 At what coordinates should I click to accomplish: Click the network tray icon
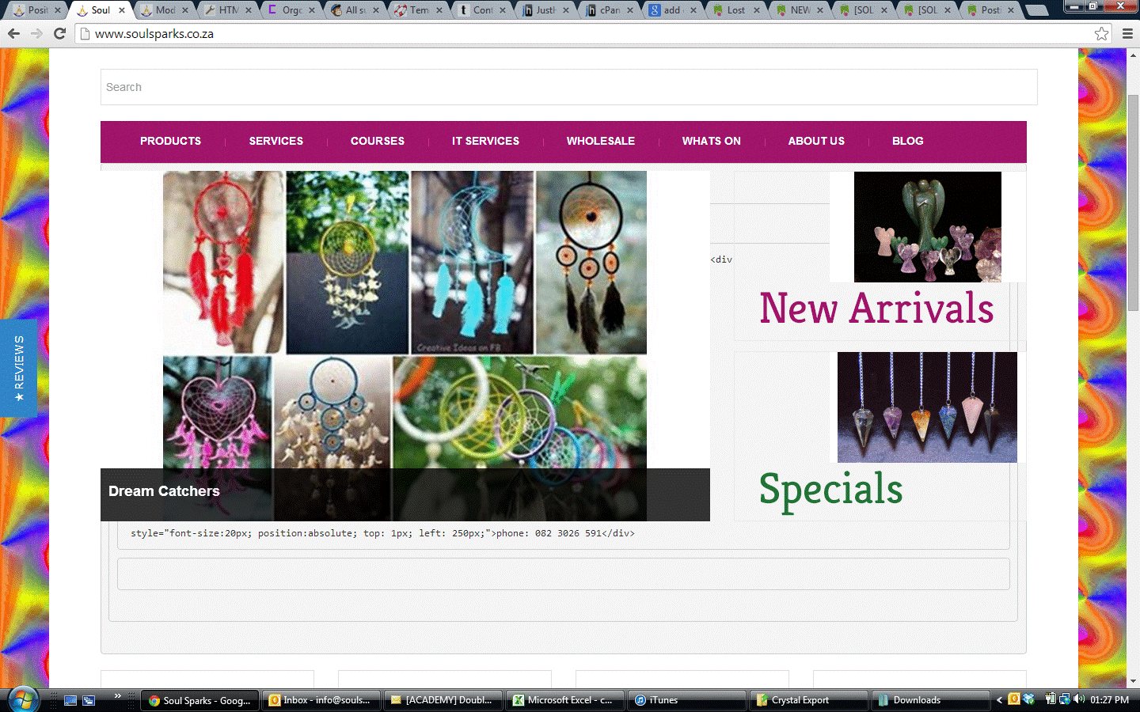(1065, 699)
